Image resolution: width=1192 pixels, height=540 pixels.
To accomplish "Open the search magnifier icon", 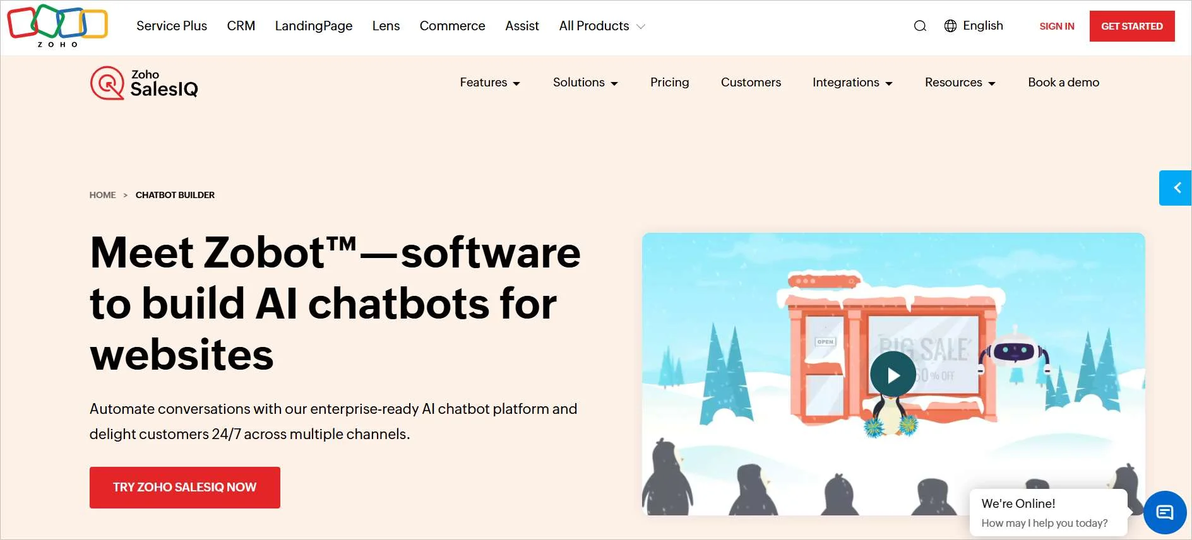I will pos(920,26).
